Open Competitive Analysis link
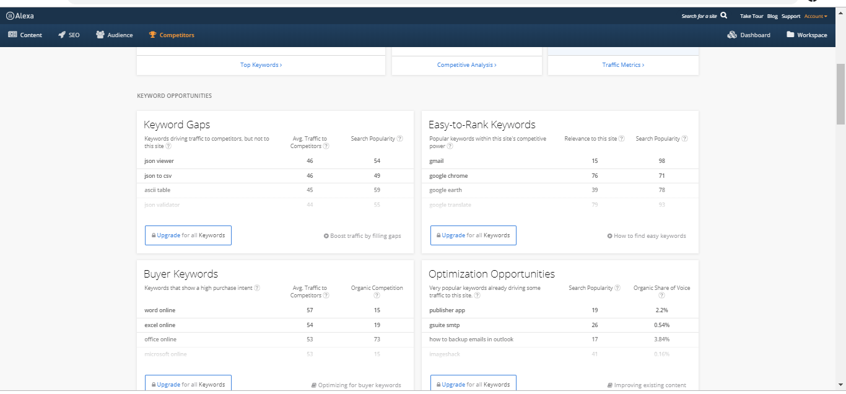 coord(467,65)
